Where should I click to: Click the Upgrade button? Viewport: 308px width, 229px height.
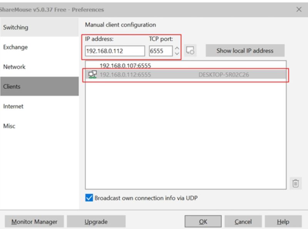point(96,222)
